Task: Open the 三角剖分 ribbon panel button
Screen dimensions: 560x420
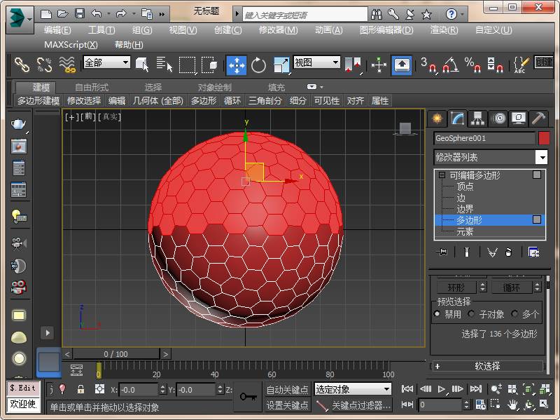Action: [x=265, y=101]
